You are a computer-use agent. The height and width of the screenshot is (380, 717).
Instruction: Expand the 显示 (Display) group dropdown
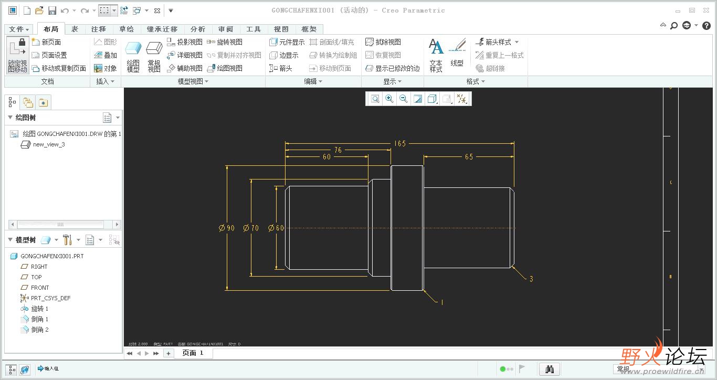[x=392, y=81]
